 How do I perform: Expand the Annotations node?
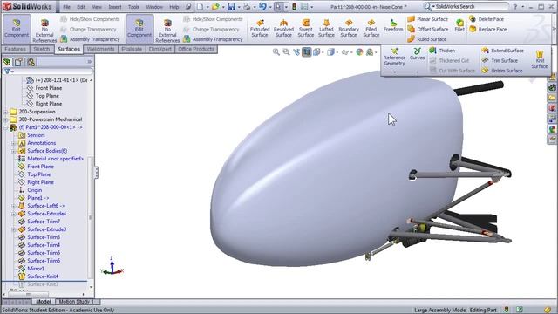(14, 143)
